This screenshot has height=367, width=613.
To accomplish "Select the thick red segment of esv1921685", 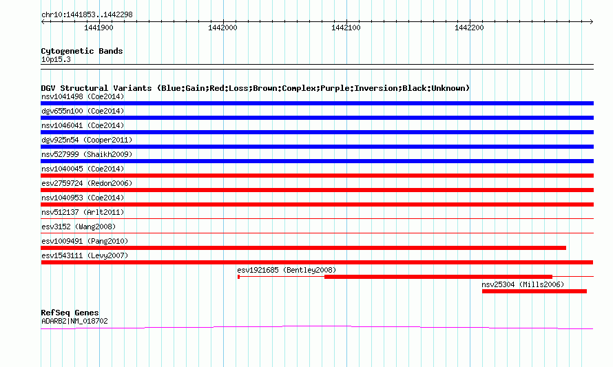I will click(x=438, y=277).
